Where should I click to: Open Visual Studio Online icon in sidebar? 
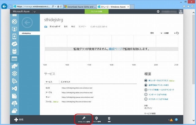(x=14, y=88)
